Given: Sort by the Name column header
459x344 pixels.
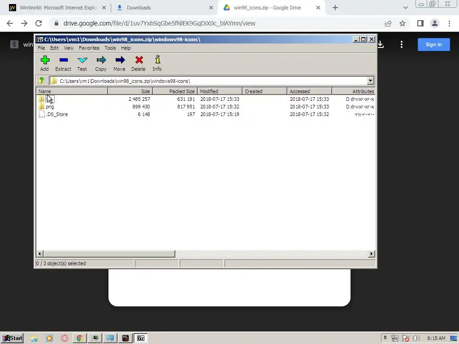Looking at the screenshot, I should tap(72, 91).
